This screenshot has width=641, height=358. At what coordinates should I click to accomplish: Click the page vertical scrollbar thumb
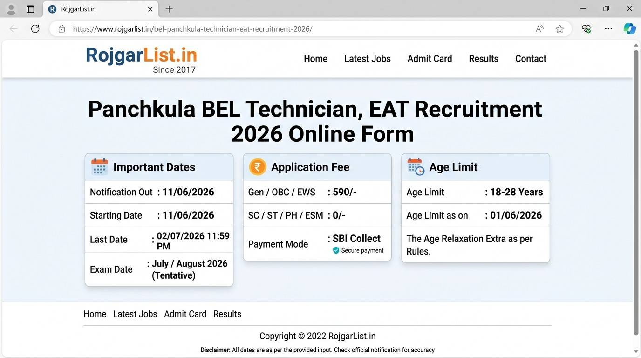point(636,193)
